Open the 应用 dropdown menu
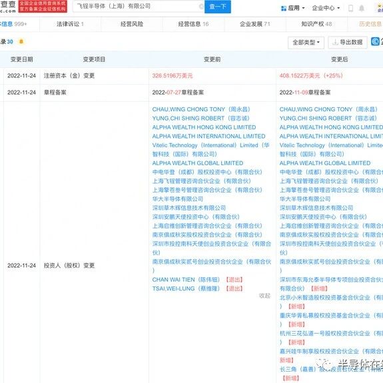383x383 pixels. [293, 8]
